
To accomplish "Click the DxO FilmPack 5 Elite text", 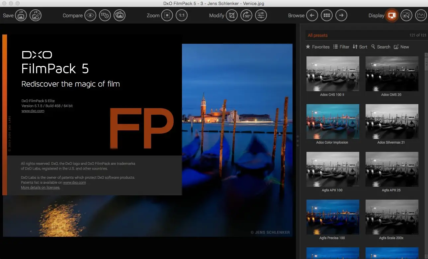I will (x=38, y=101).
